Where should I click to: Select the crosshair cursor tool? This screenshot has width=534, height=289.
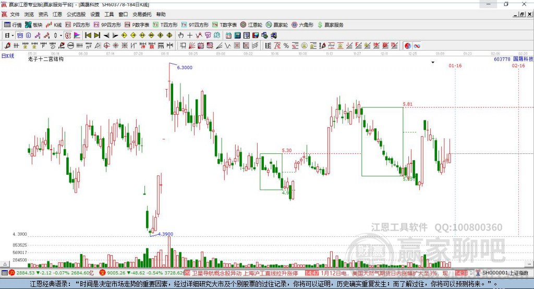click(x=190, y=35)
